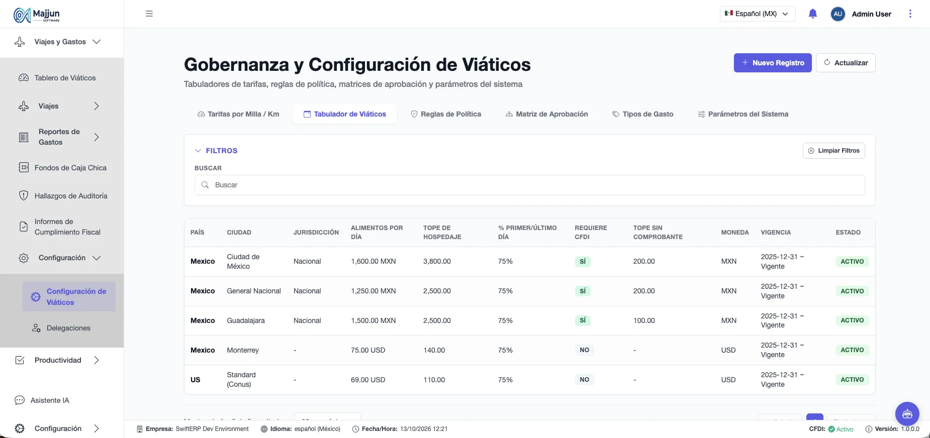The height and width of the screenshot is (438, 930).
Task: Expand the Viajes submenu arrow
Action: pos(97,106)
